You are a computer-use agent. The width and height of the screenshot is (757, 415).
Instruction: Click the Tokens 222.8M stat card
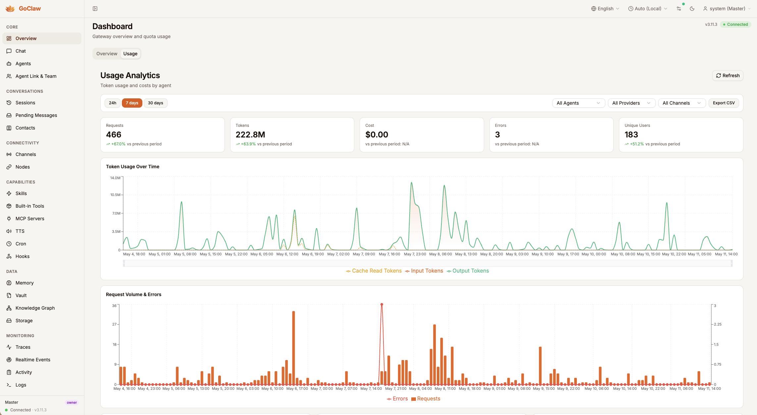click(x=292, y=135)
